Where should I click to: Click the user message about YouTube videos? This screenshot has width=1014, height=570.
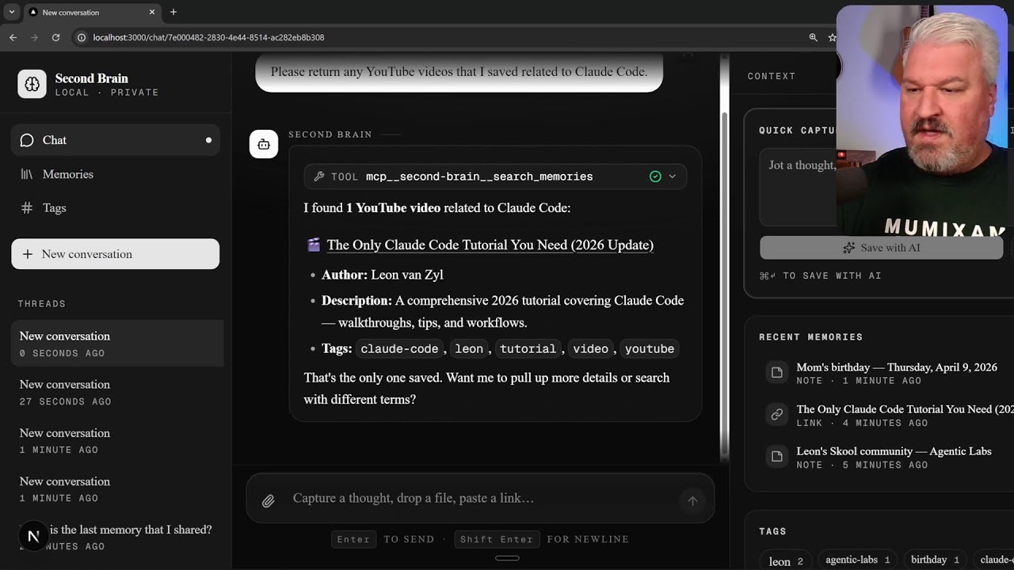tap(459, 72)
